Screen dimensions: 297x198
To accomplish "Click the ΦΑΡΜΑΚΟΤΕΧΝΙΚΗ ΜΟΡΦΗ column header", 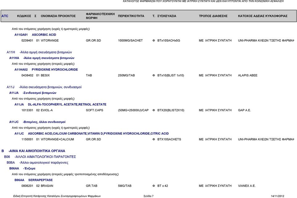I will tap(100, 16).
